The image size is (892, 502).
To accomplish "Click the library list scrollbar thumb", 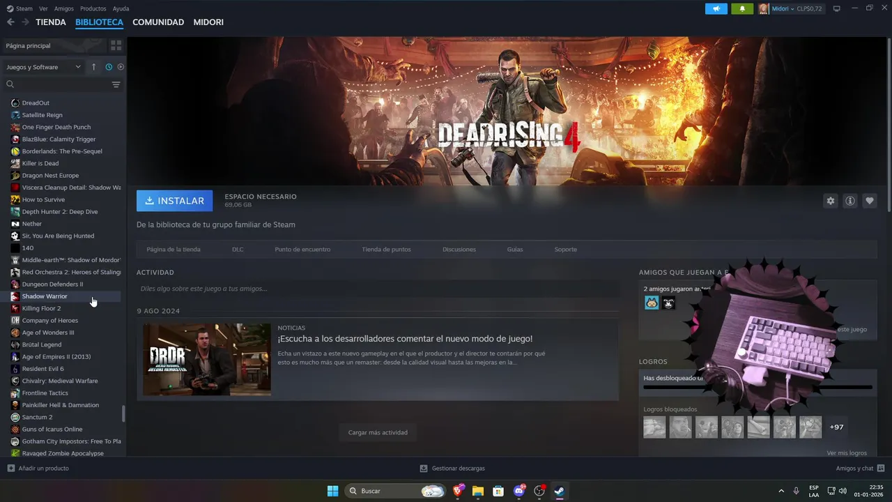I will pos(124,413).
